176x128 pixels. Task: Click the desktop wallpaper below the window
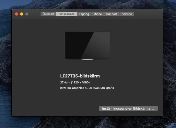click(88, 122)
